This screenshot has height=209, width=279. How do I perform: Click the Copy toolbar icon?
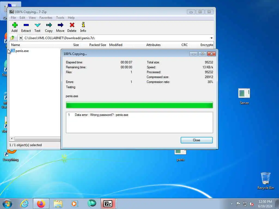pos(49,25)
